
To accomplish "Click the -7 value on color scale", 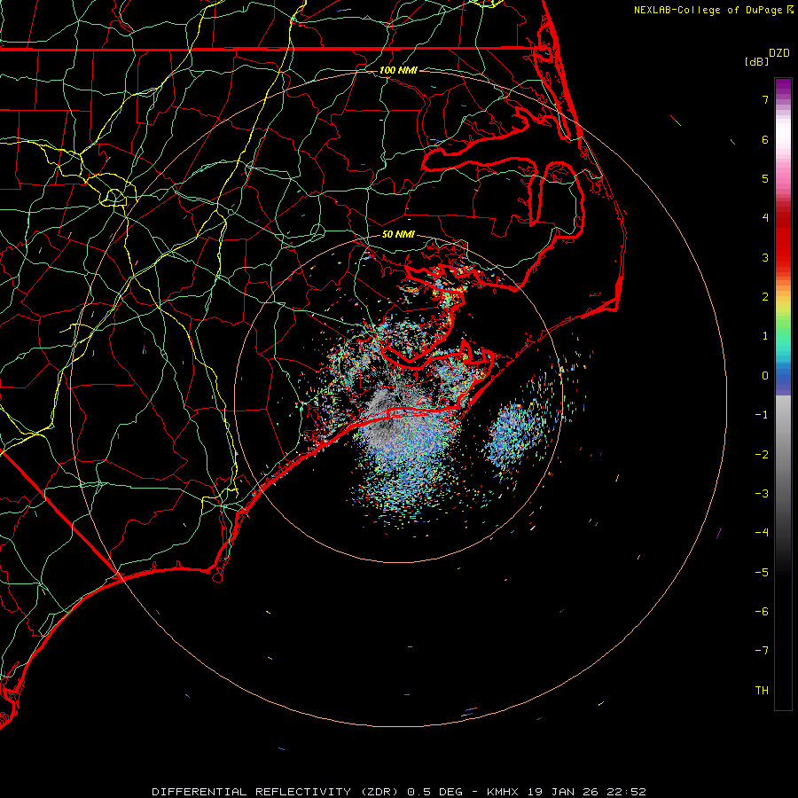I will coord(762,651).
